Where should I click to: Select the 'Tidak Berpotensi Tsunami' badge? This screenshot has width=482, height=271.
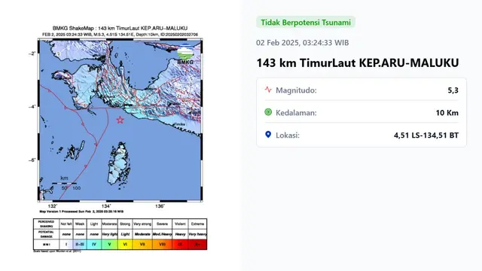click(306, 22)
